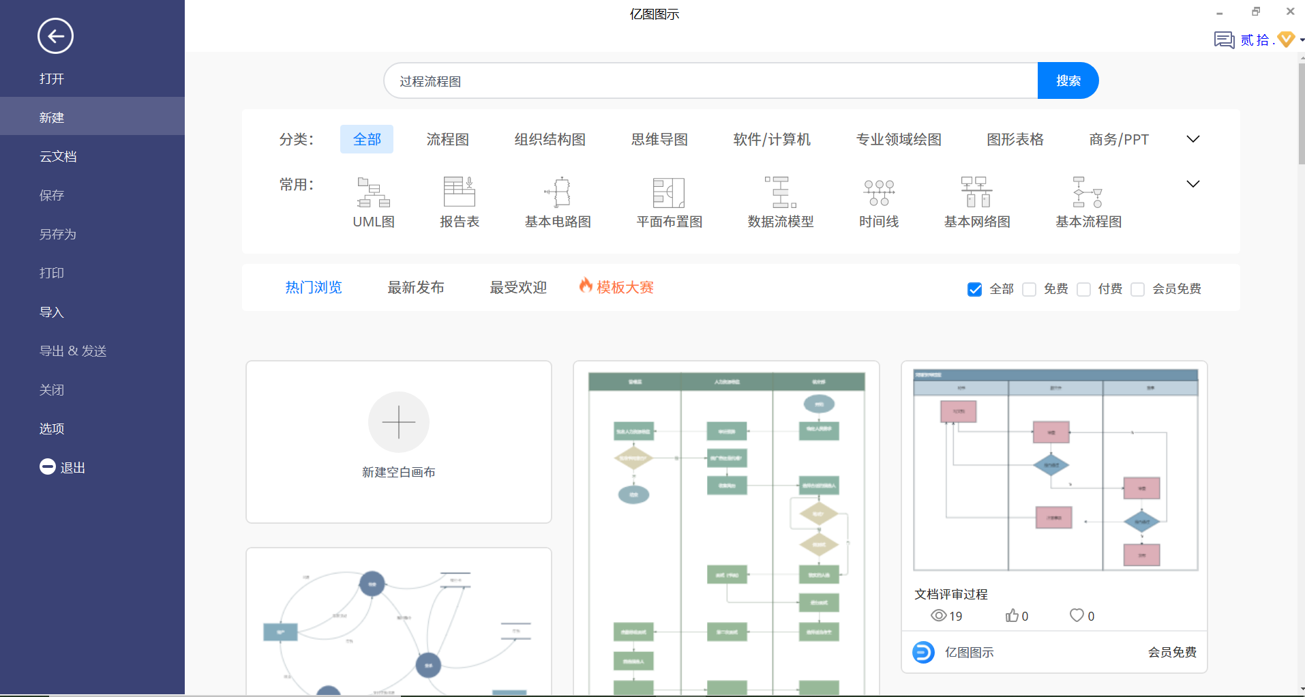This screenshot has width=1305, height=697.
Task: Open the UML图 template icon
Action: pos(374,192)
